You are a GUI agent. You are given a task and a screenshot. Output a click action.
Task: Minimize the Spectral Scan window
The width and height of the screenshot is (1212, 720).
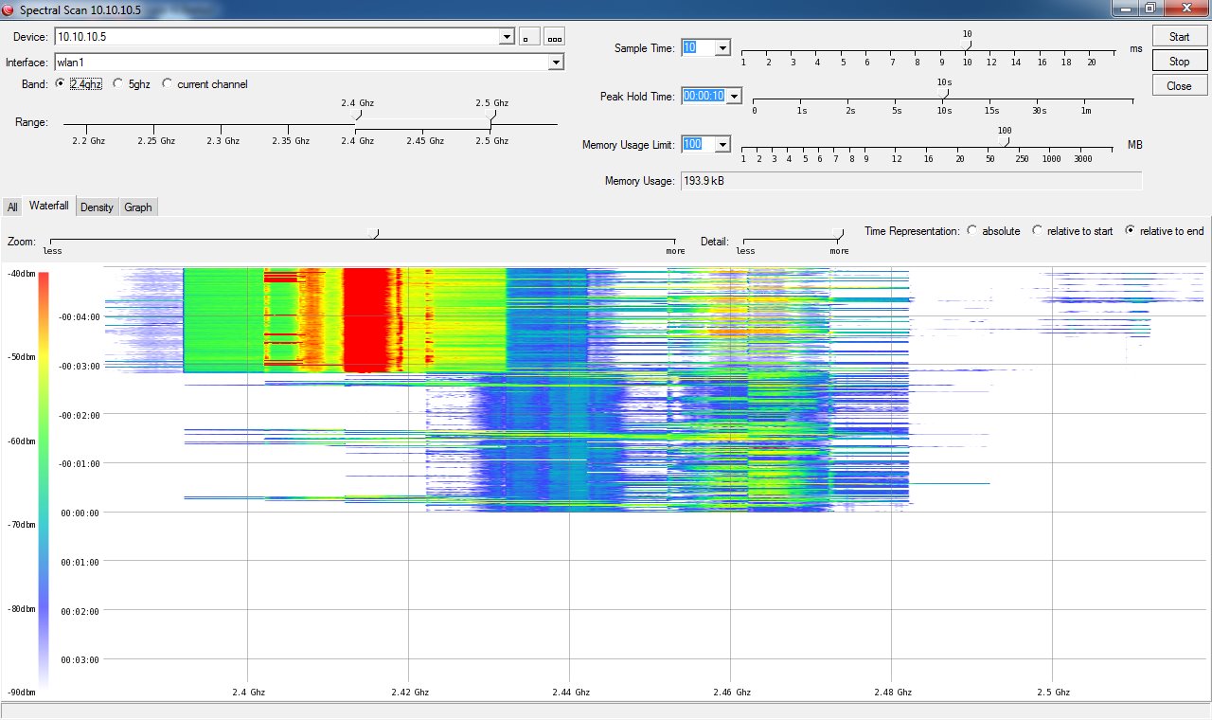click(1126, 8)
